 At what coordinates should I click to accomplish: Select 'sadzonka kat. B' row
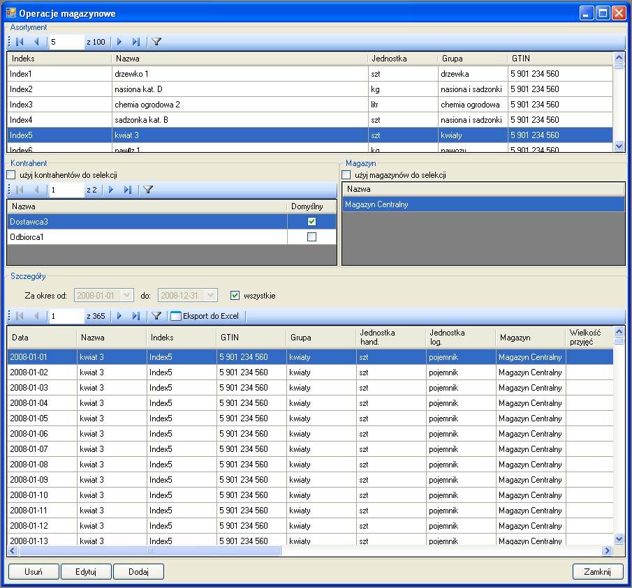point(309,119)
